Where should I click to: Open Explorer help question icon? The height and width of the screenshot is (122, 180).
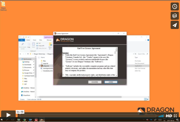pos(148,40)
